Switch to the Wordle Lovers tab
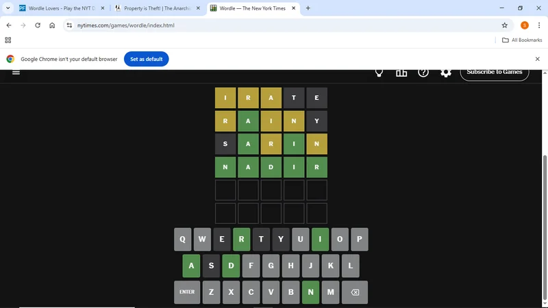Viewport: 548px width, 308px height. [x=62, y=8]
